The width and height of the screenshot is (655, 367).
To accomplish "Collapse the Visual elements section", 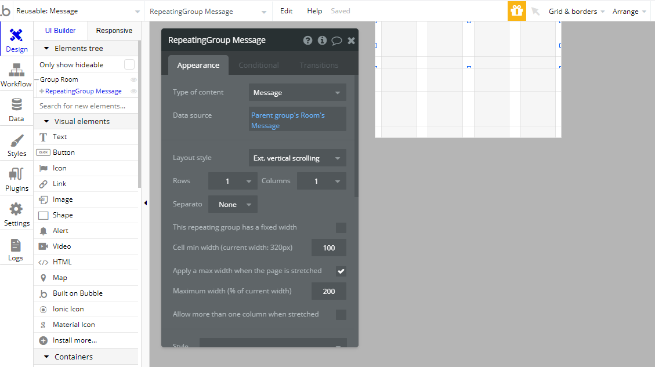I will (46, 122).
